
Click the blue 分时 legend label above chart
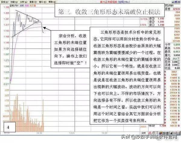click(x=22, y=5)
